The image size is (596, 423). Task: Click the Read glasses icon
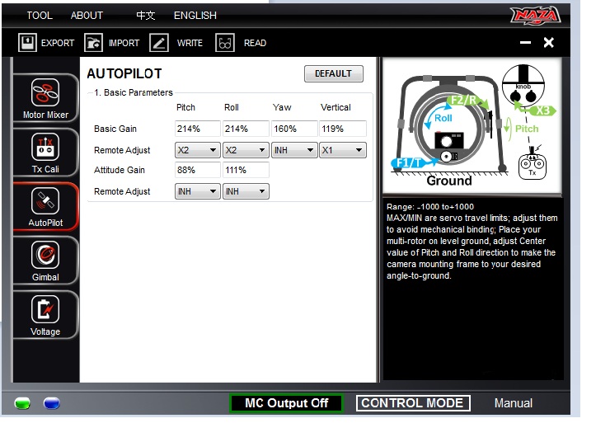(225, 43)
